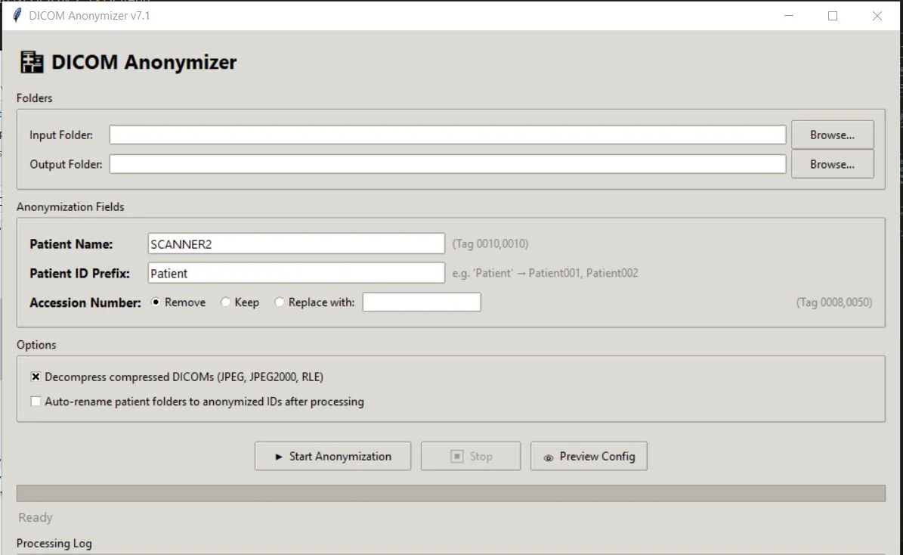This screenshot has height=555, width=903.
Task: Enable Auto-rename patient folders checkbox
Action: point(36,401)
